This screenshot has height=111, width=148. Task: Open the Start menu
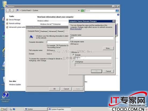(x=4, y=109)
